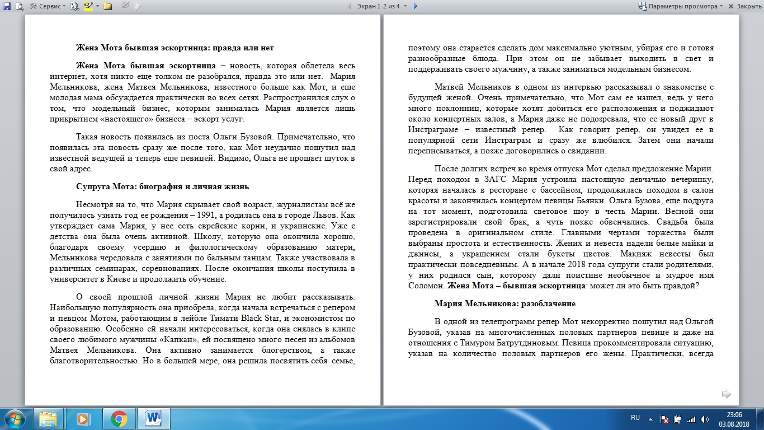Open the Сервис tools menu
The width and height of the screenshot is (764, 430).
[47, 6]
